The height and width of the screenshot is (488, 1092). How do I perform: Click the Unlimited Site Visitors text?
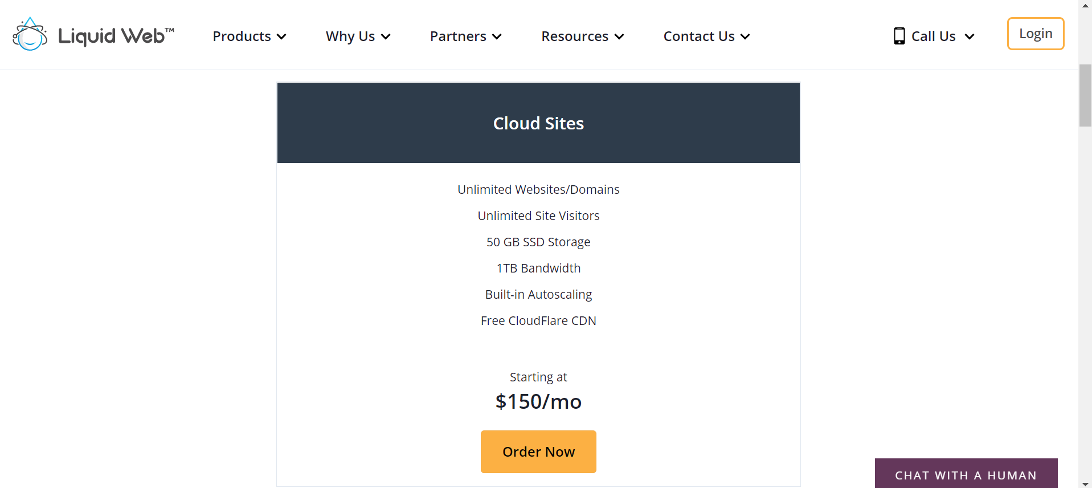pos(538,215)
